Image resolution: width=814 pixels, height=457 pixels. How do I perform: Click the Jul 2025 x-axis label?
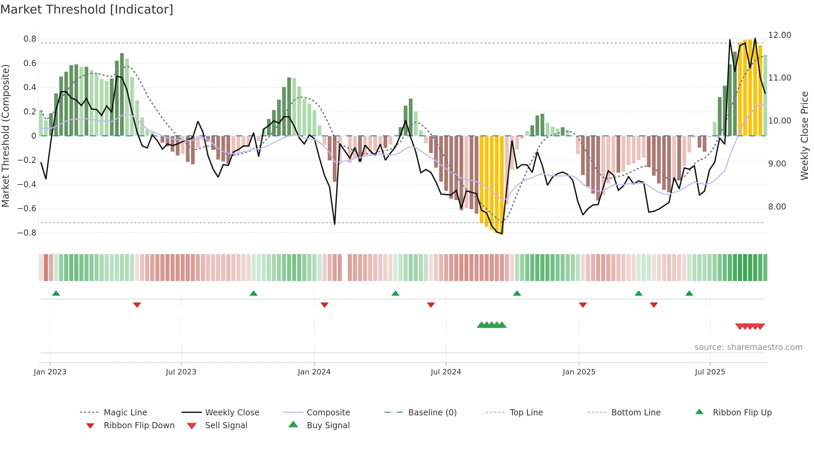coord(710,372)
